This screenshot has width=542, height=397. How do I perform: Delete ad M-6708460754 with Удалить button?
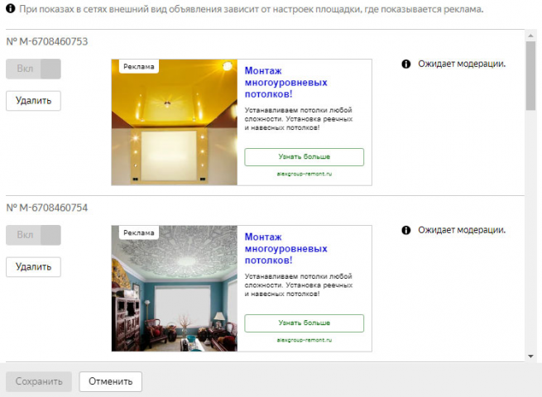click(x=34, y=267)
